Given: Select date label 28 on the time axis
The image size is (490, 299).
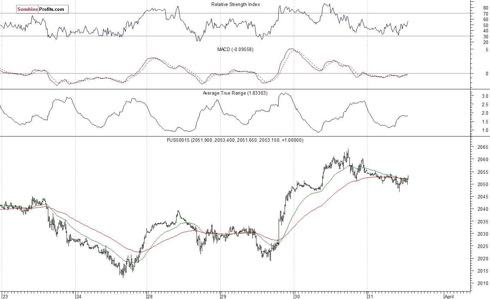Looking at the screenshot, I should pos(150,296).
